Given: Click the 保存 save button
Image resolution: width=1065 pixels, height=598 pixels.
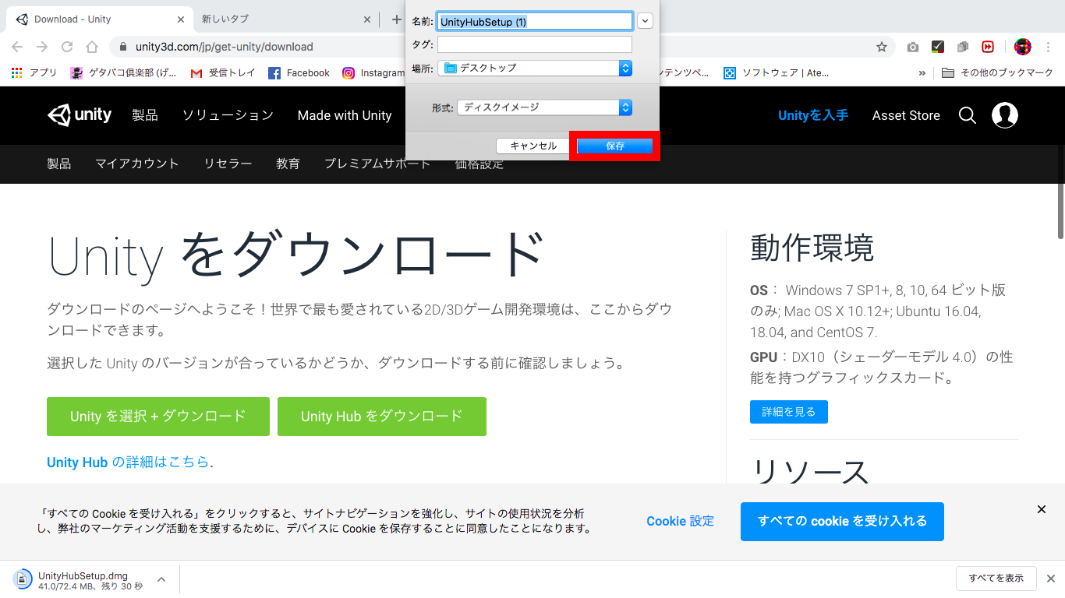Looking at the screenshot, I should click(615, 146).
